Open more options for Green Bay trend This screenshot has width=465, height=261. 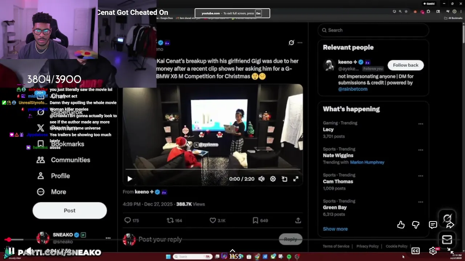[x=421, y=202]
